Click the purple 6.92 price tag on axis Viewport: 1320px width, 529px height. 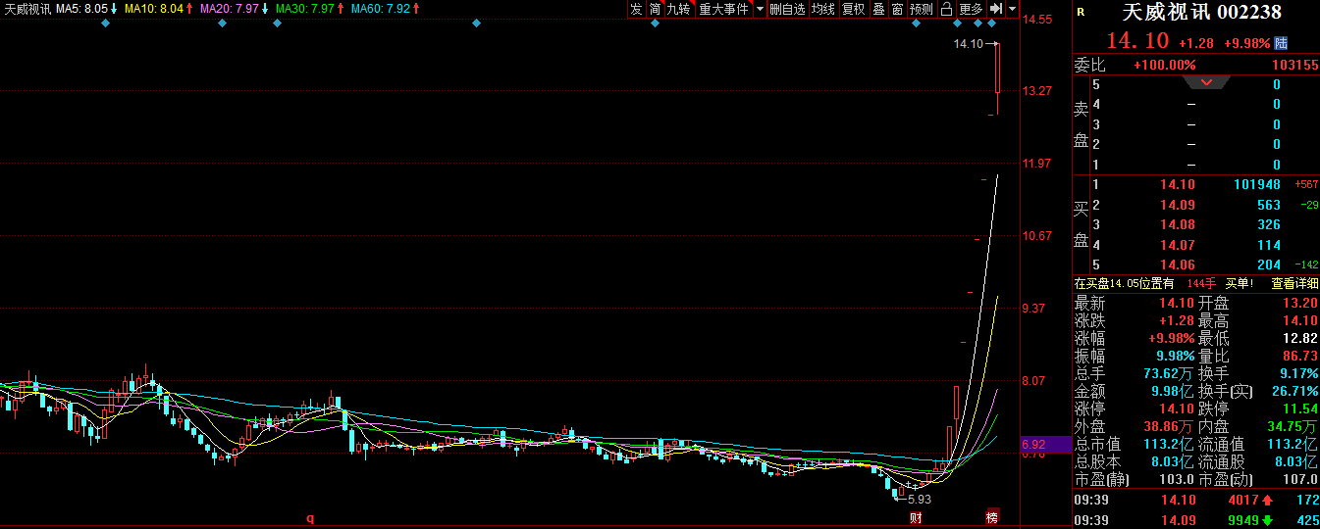click(1047, 444)
